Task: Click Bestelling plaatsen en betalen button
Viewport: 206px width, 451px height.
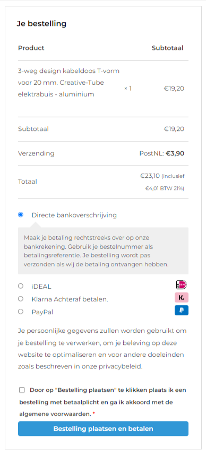Action: (104, 429)
